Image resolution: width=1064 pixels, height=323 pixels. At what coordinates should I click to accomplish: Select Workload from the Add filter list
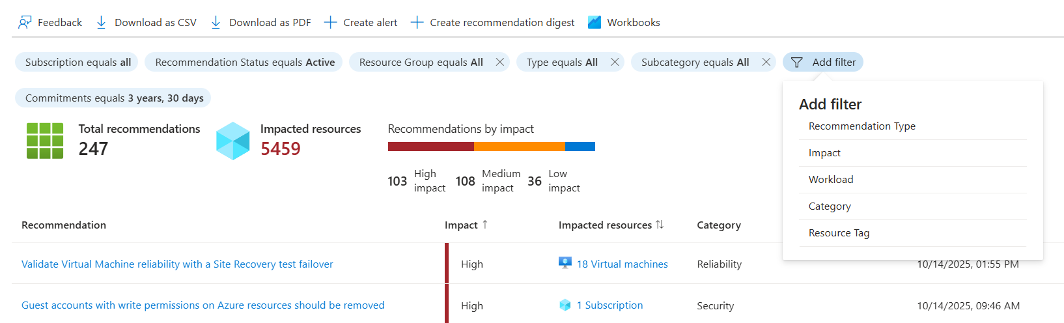point(830,180)
